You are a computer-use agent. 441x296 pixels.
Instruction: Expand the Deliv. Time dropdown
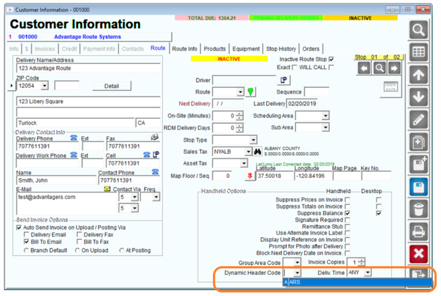pyautogui.click(x=367, y=272)
